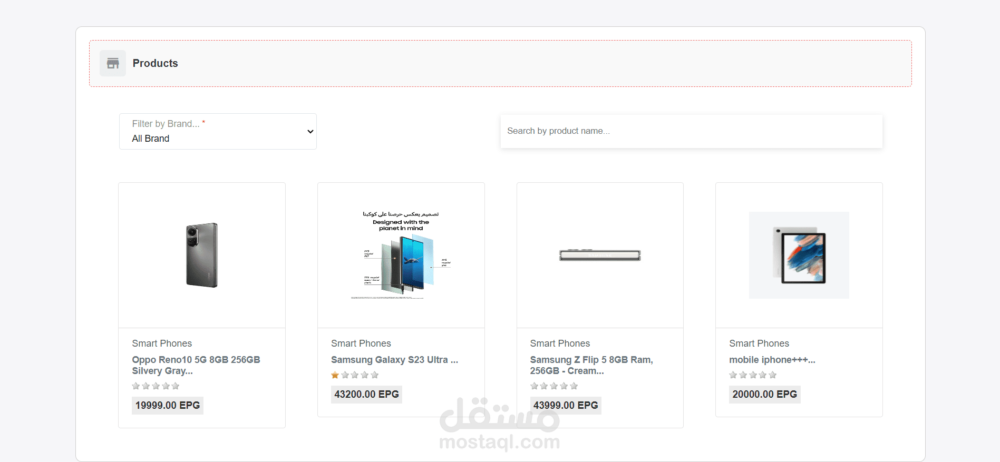Open the mobile iphone+++ tablet image

(799, 255)
